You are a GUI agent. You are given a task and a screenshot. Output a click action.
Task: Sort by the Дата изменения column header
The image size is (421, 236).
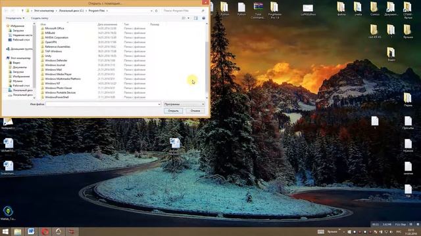tap(107, 24)
